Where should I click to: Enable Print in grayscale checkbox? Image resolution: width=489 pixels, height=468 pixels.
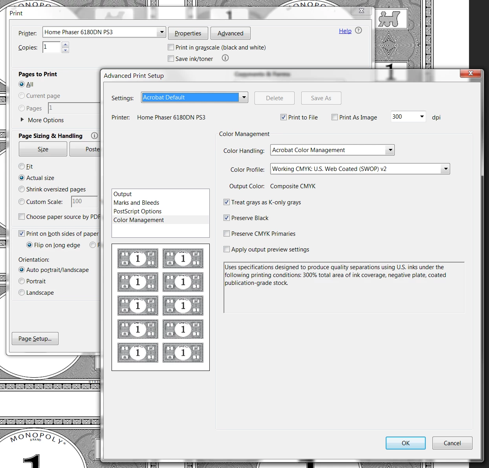coord(171,47)
